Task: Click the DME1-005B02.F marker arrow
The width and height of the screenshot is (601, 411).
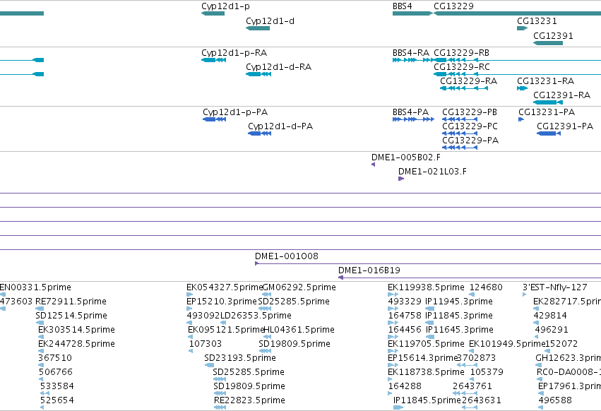Action: pyautogui.click(x=374, y=165)
